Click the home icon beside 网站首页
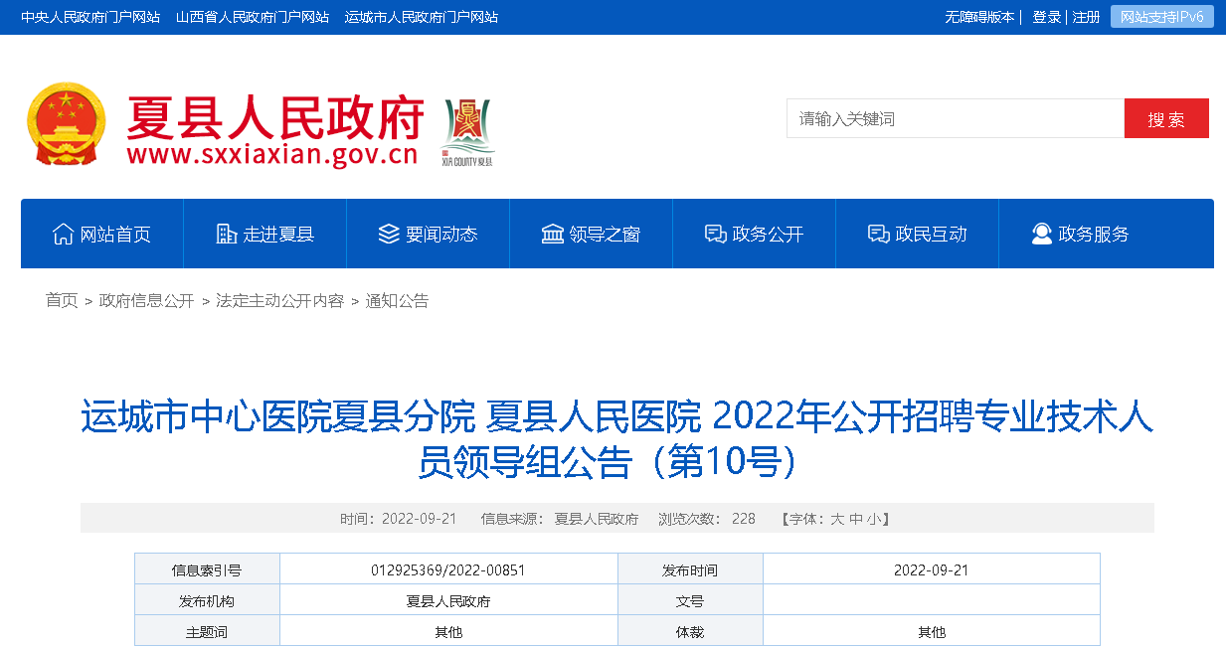 click(x=63, y=235)
